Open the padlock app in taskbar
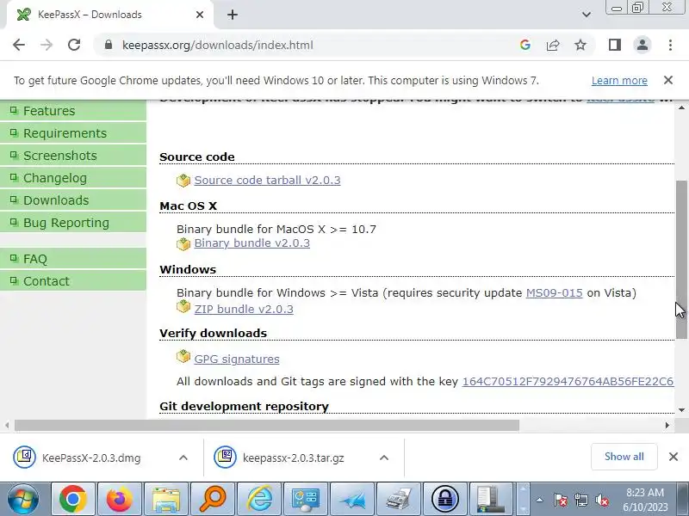The width and height of the screenshot is (689, 516). (x=445, y=500)
